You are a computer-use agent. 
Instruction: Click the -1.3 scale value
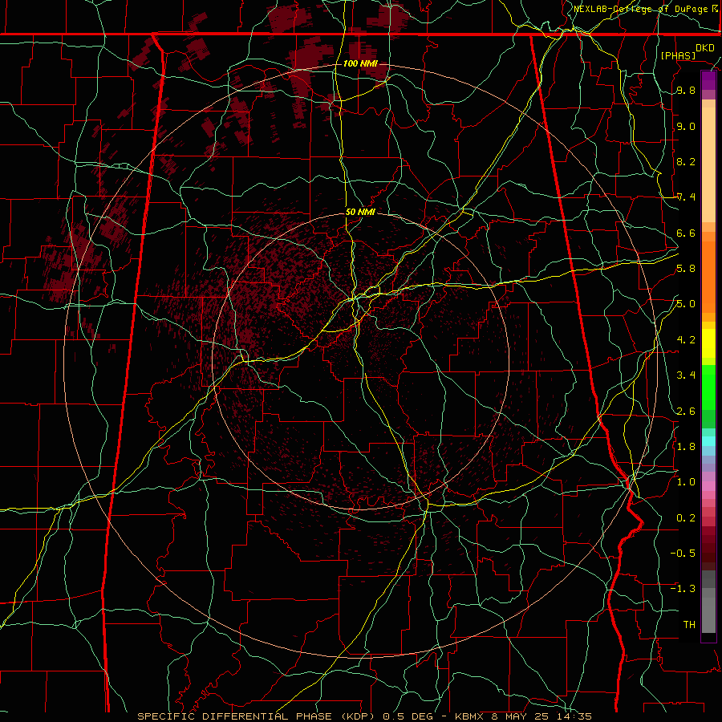pyautogui.click(x=683, y=589)
